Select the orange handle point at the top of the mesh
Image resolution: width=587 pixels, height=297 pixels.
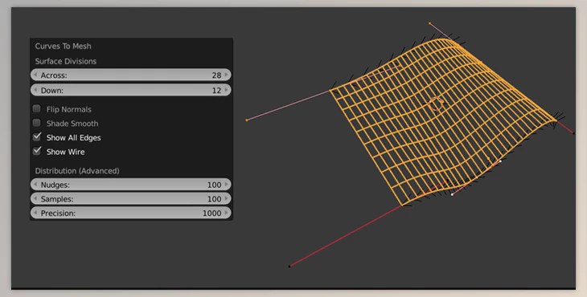click(x=429, y=23)
